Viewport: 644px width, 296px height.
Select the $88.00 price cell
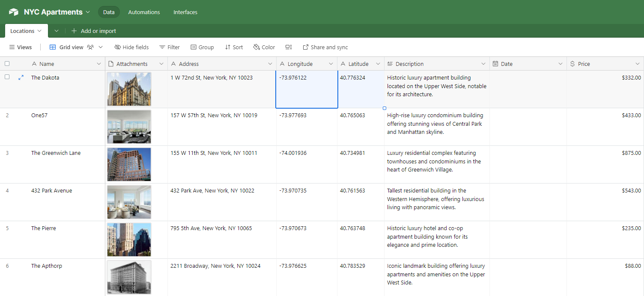[x=605, y=277]
